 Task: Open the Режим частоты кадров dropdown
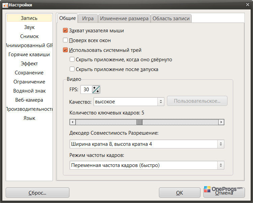(147, 165)
